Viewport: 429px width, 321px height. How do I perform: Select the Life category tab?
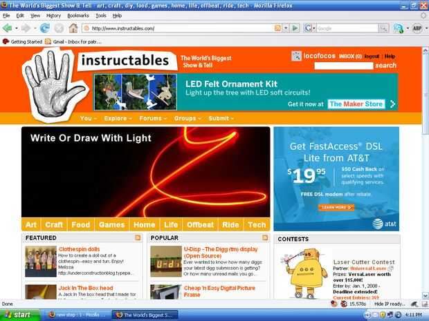[x=171, y=224]
